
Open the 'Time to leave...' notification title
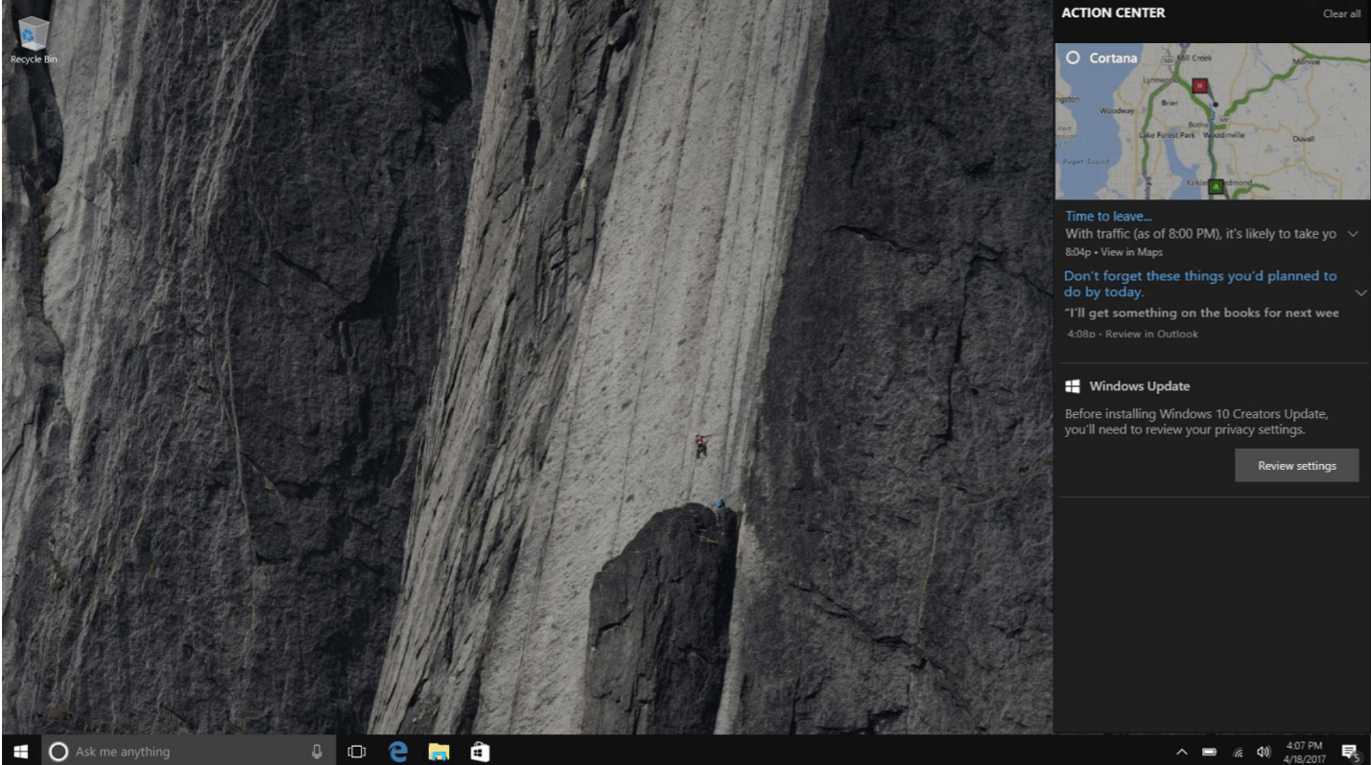click(x=1108, y=216)
